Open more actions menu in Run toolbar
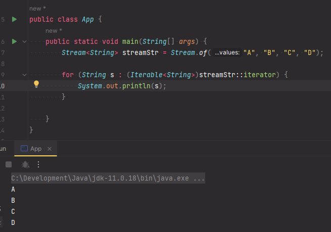The height and width of the screenshot is (232, 331). 38,164
